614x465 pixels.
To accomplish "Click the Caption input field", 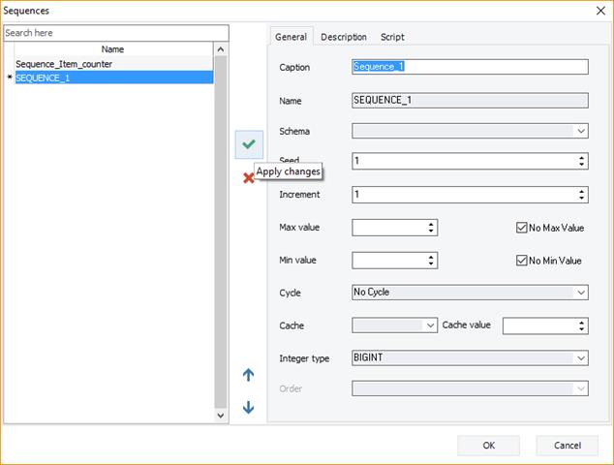I will pyautogui.click(x=470, y=67).
